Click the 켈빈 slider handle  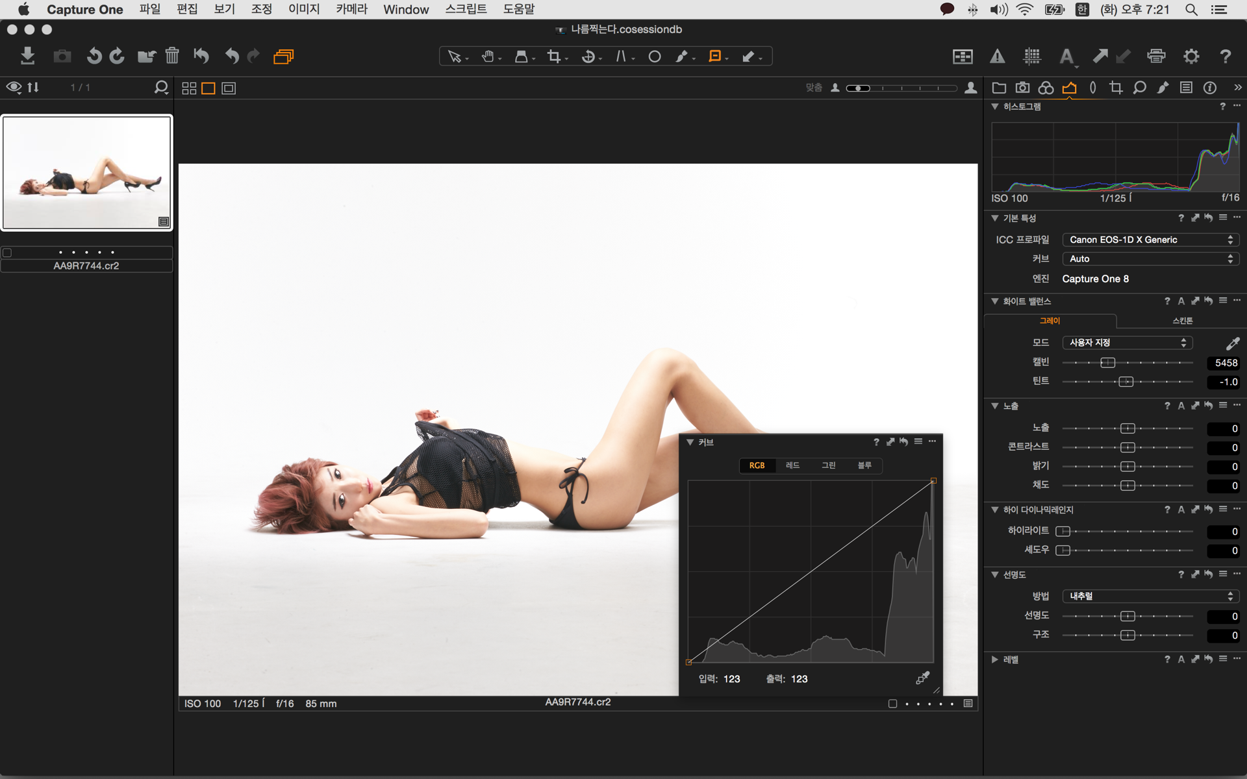[x=1108, y=363]
